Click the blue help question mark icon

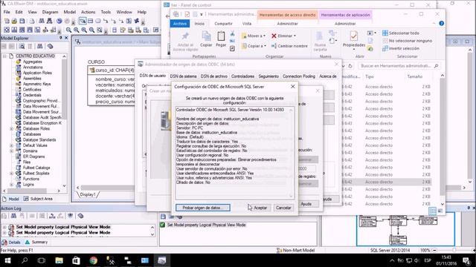pyautogui.click(x=441, y=23)
